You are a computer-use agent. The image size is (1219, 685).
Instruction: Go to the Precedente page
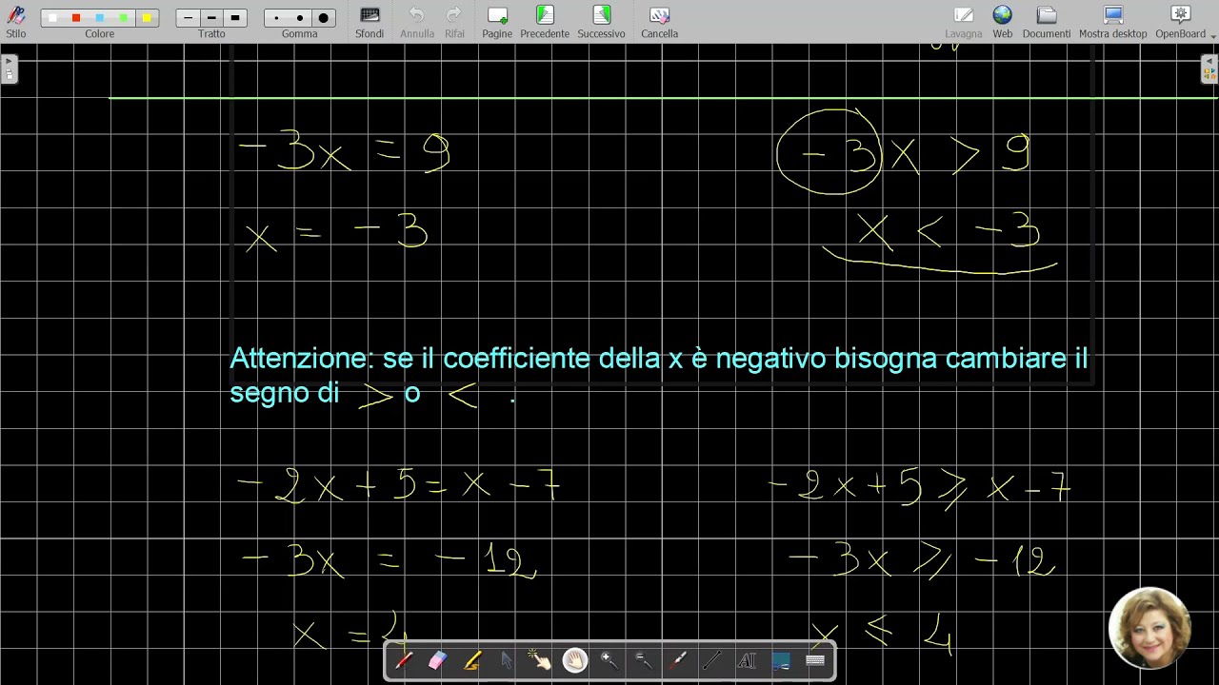coord(545,21)
